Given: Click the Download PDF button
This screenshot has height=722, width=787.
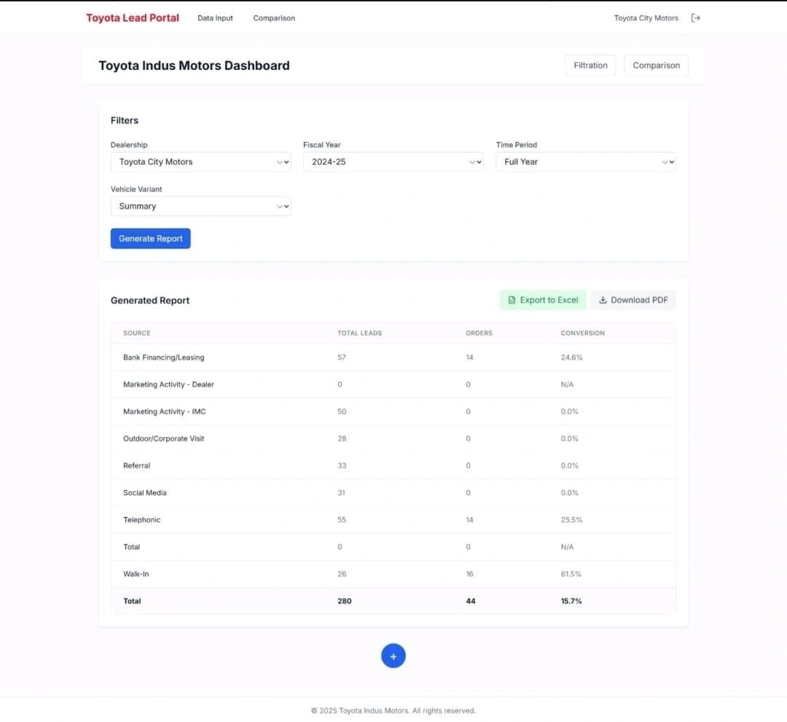Looking at the screenshot, I should [633, 300].
